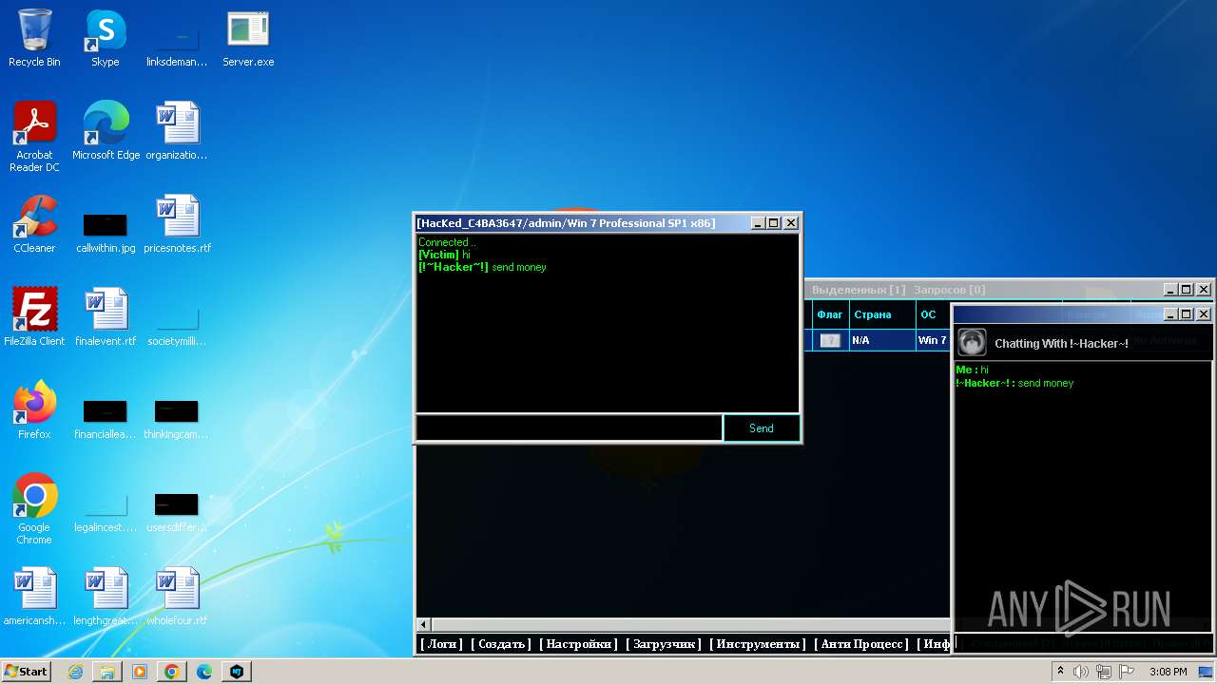
Task: Click the Hacker avatar in chat window
Action: pos(972,342)
